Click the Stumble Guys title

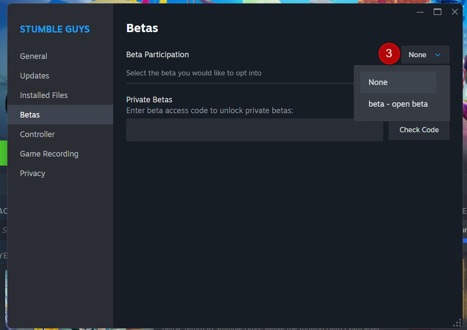(x=55, y=29)
